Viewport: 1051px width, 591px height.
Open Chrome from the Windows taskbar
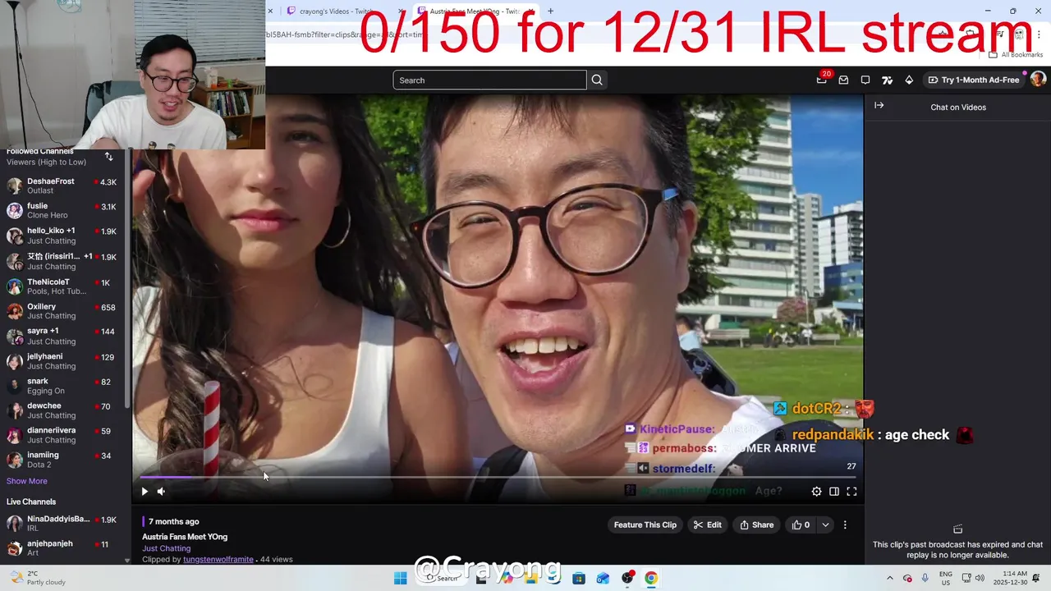click(651, 578)
